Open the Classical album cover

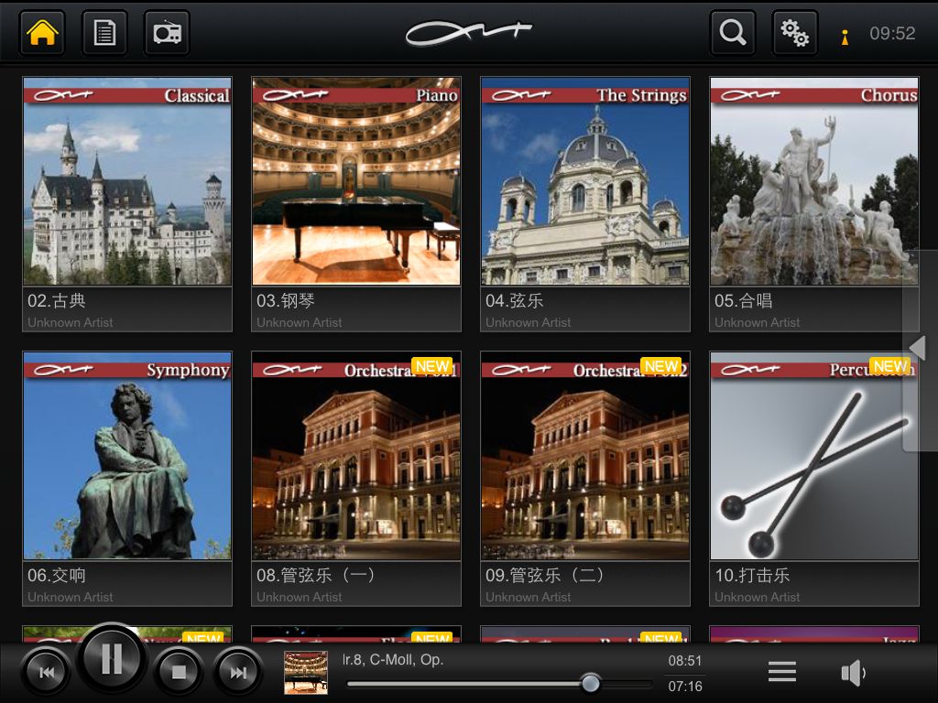click(126, 181)
